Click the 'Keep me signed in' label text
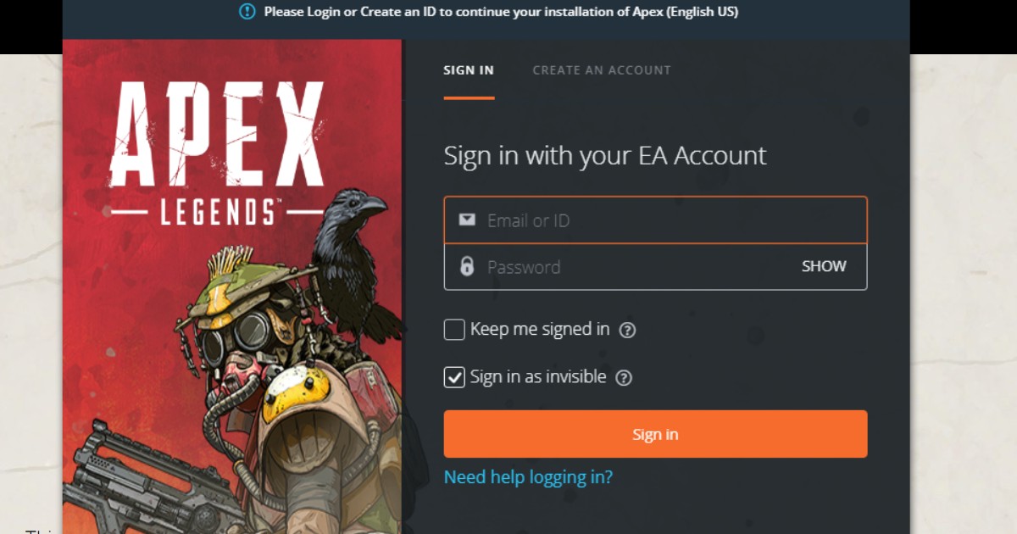Screen dimensions: 1017x534 coord(540,329)
